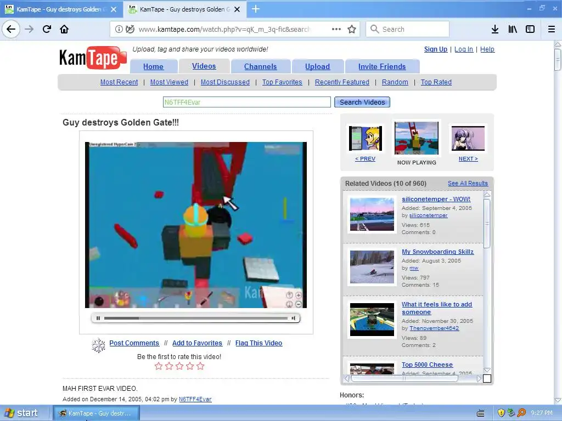Open the Invite Friends tab
This screenshot has height=421, width=562.
click(x=382, y=66)
